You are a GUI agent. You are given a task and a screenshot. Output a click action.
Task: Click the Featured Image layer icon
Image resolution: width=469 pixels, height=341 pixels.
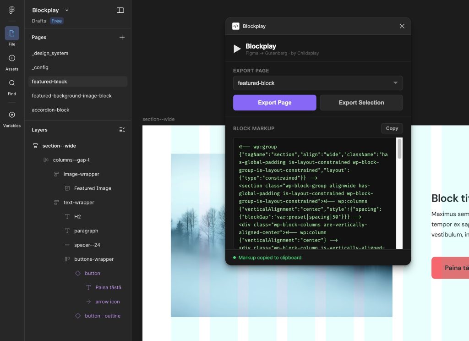[x=67, y=188]
